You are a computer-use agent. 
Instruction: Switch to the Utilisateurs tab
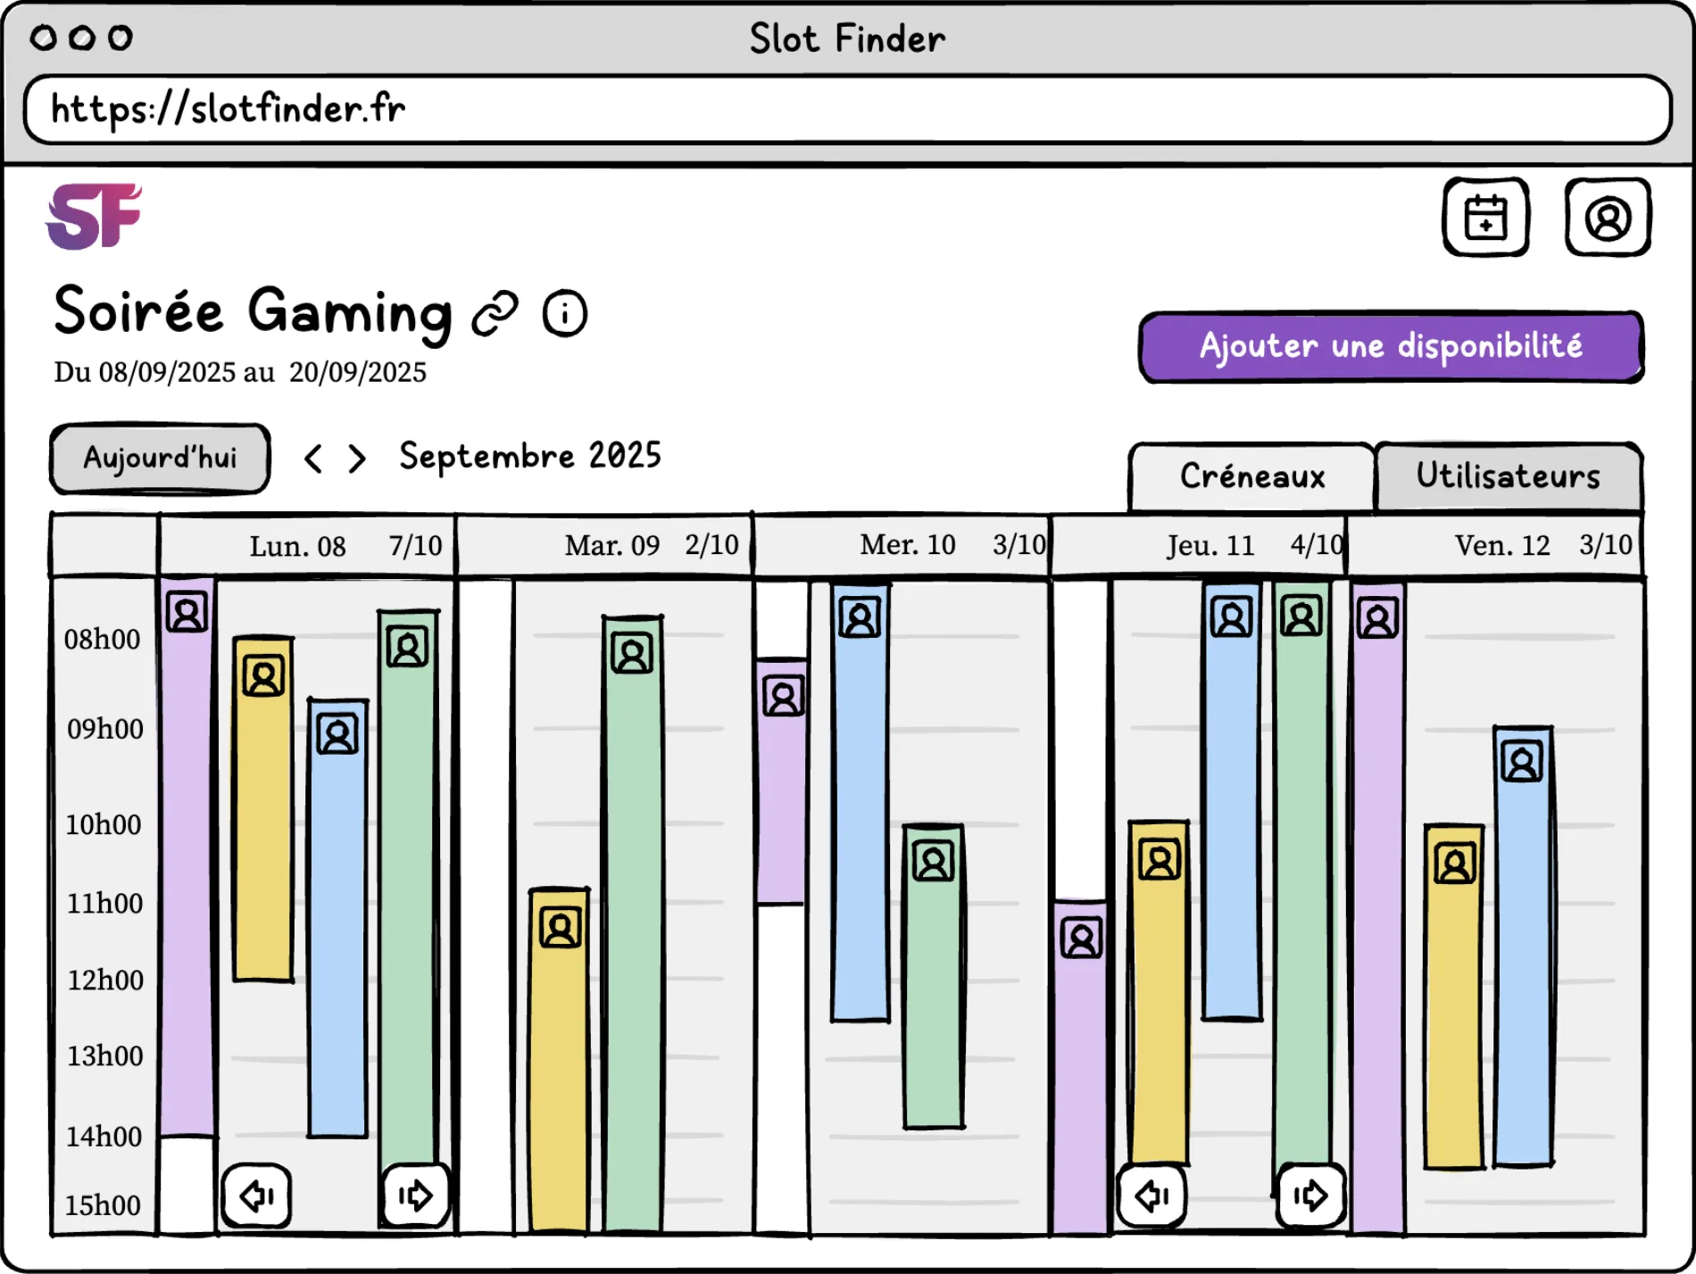point(1508,476)
